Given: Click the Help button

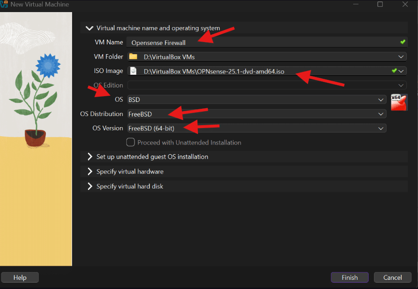Looking at the screenshot, I should click(20, 277).
